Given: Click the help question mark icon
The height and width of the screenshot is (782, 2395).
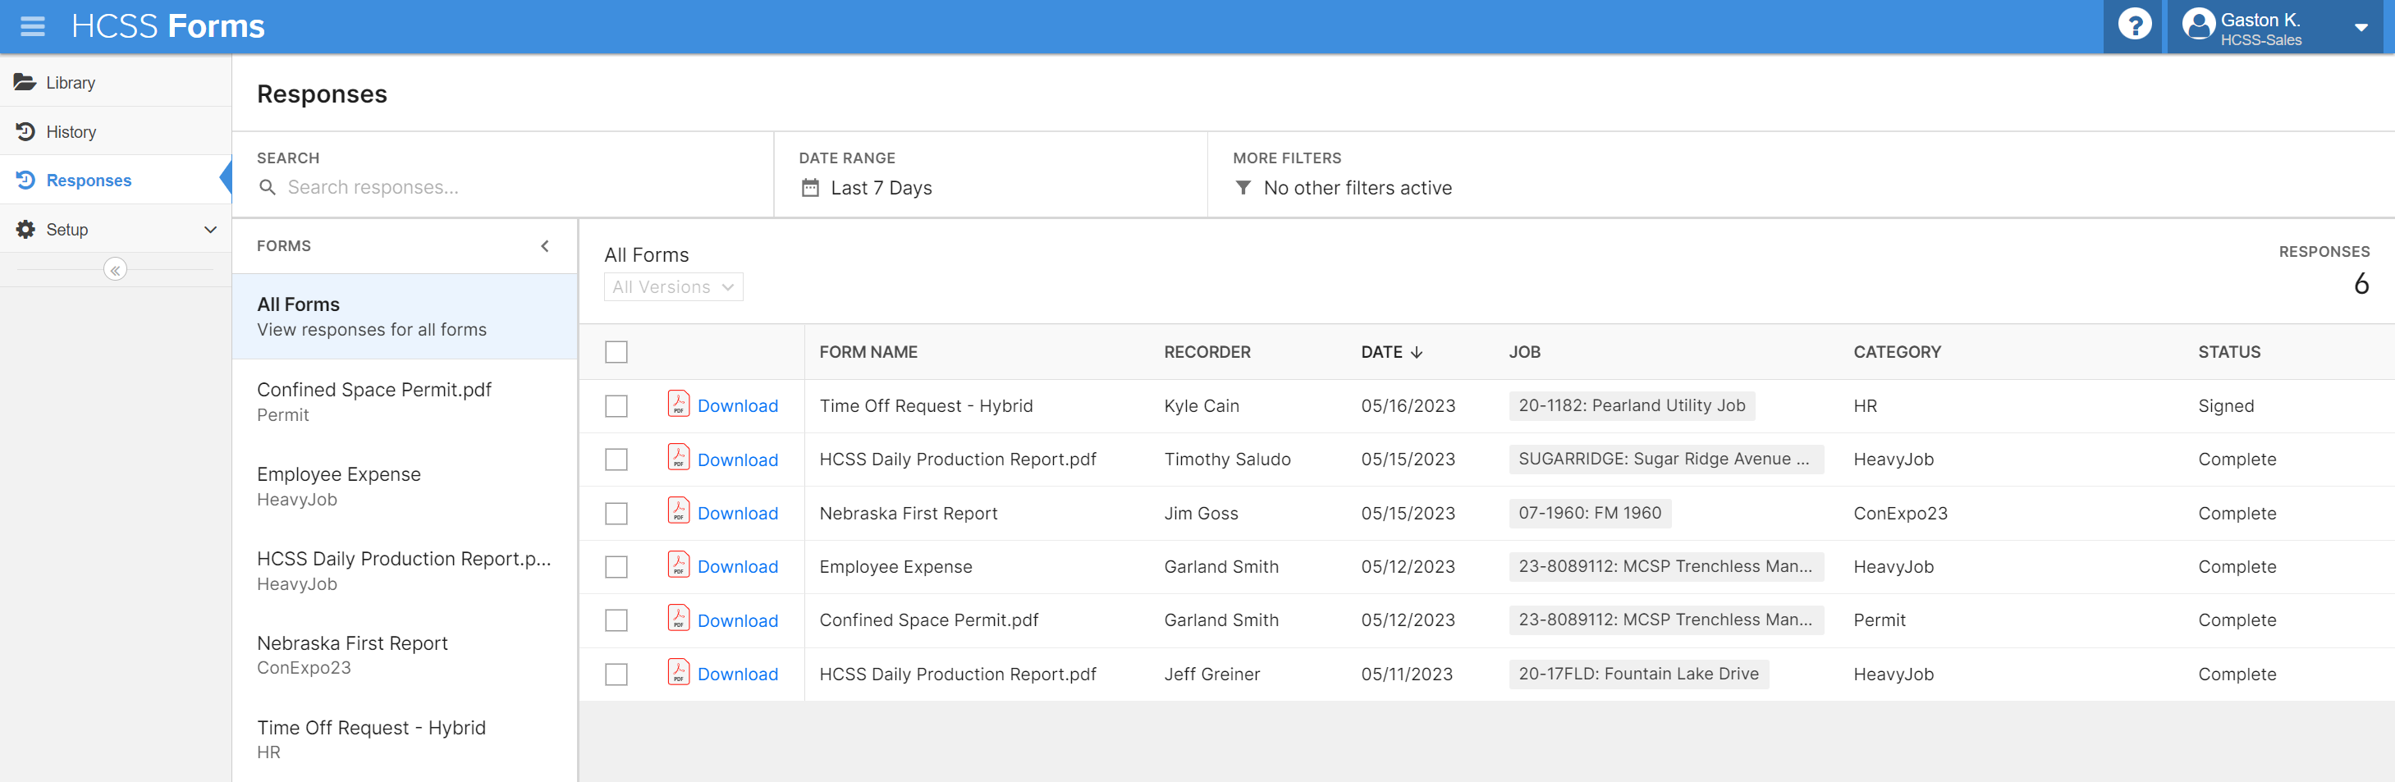Looking at the screenshot, I should coord(2134,26).
